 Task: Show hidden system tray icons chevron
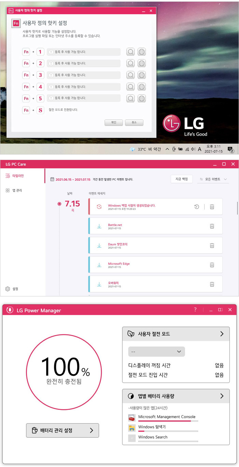167,149
